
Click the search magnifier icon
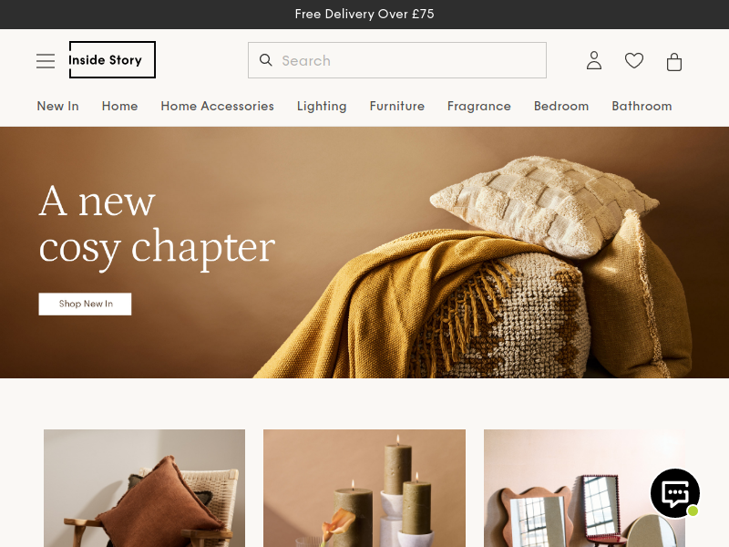click(265, 60)
